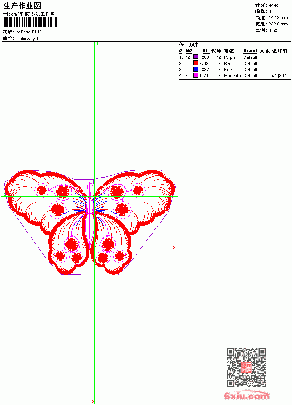The height and width of the screenshot is (405, 292).
Task: Click the N# column header
Action: point(189,51)
